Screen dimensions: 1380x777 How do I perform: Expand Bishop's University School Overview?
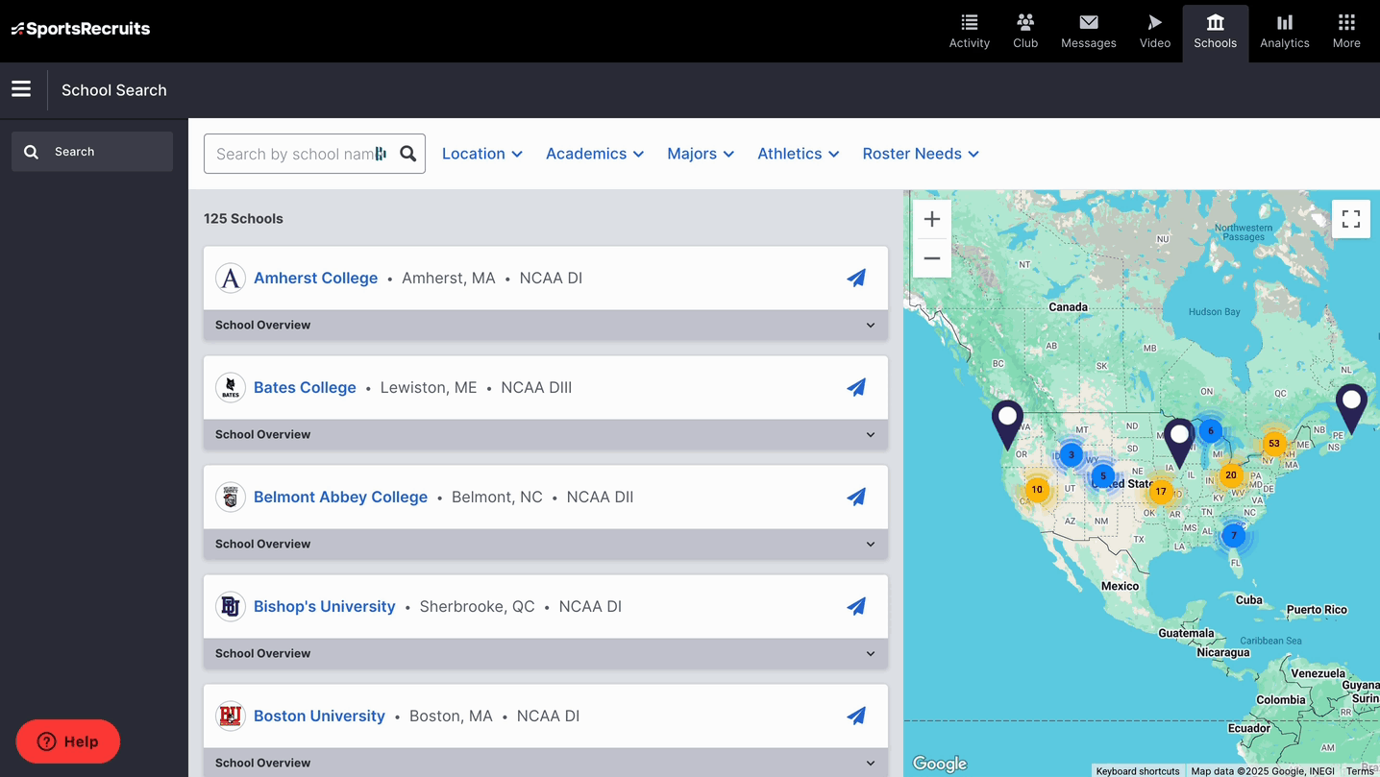tap(546, 653)
